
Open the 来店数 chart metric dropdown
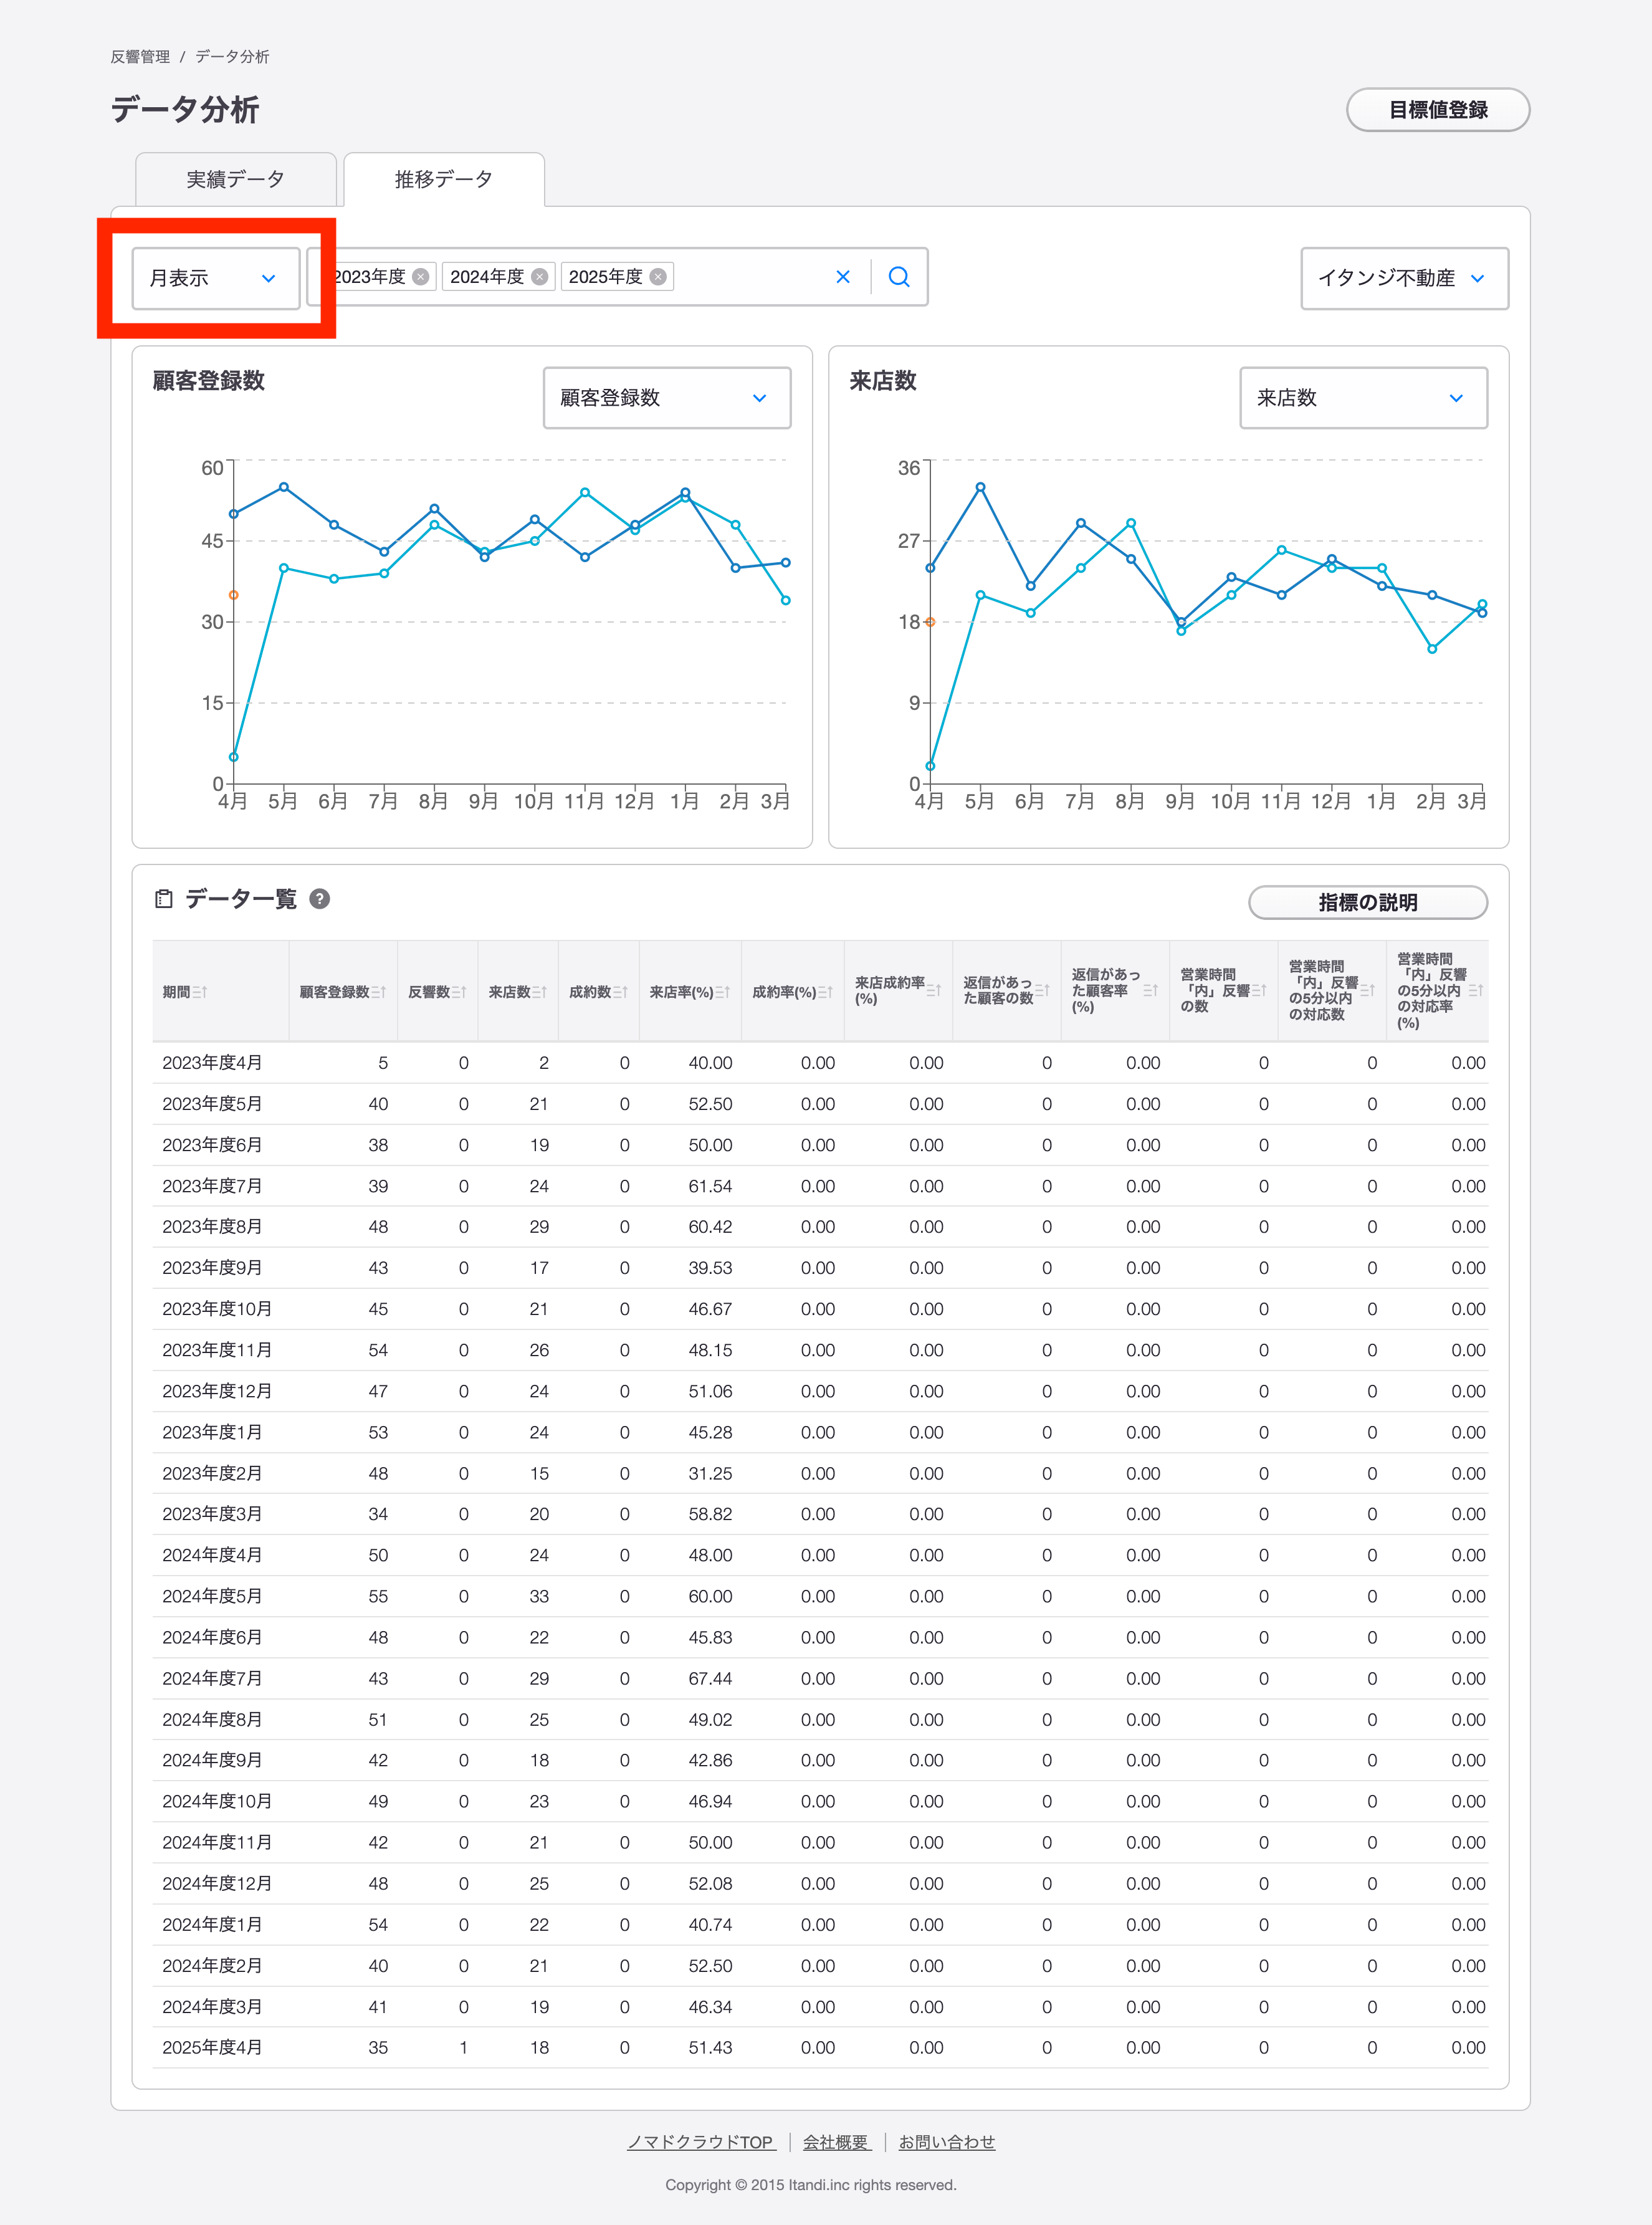1363,398
